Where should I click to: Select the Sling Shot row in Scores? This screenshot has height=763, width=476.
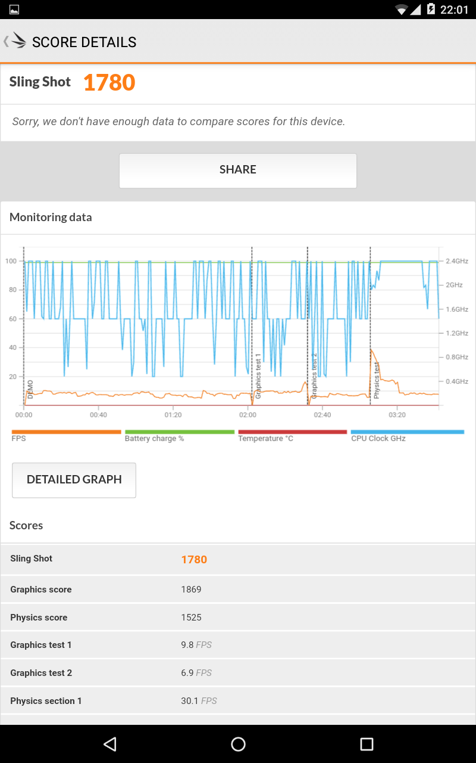click(238, 559)
